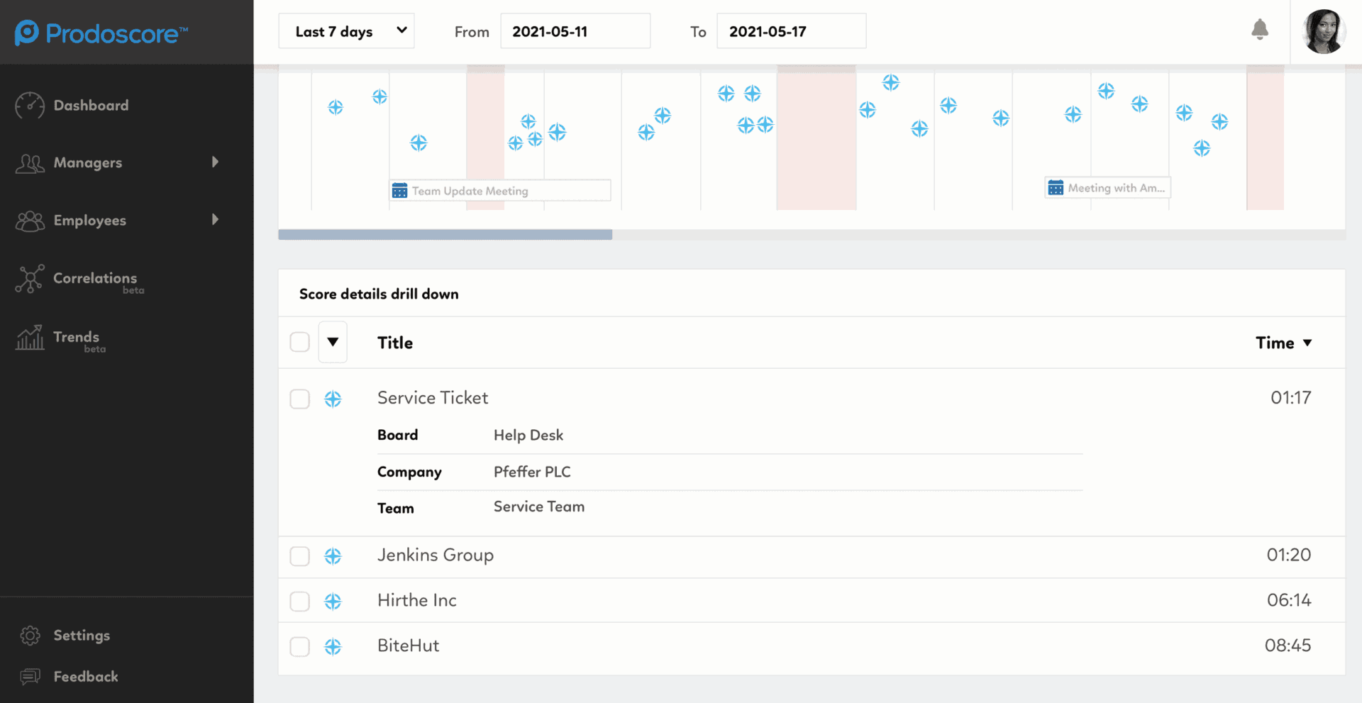The height and width of the screenshot is (703, 1362).
Task: Click the Score details drill down heading
Action: (x=379, y=294)
